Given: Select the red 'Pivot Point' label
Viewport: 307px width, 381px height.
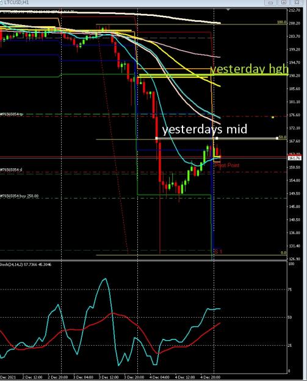Looking at the screenshot, I should pyautogui.click(x=227, y=165).
